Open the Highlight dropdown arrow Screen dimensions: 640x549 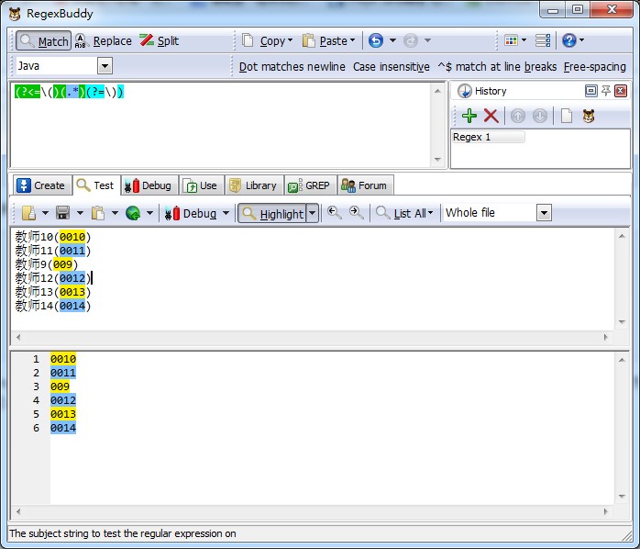tap(313, 213)
